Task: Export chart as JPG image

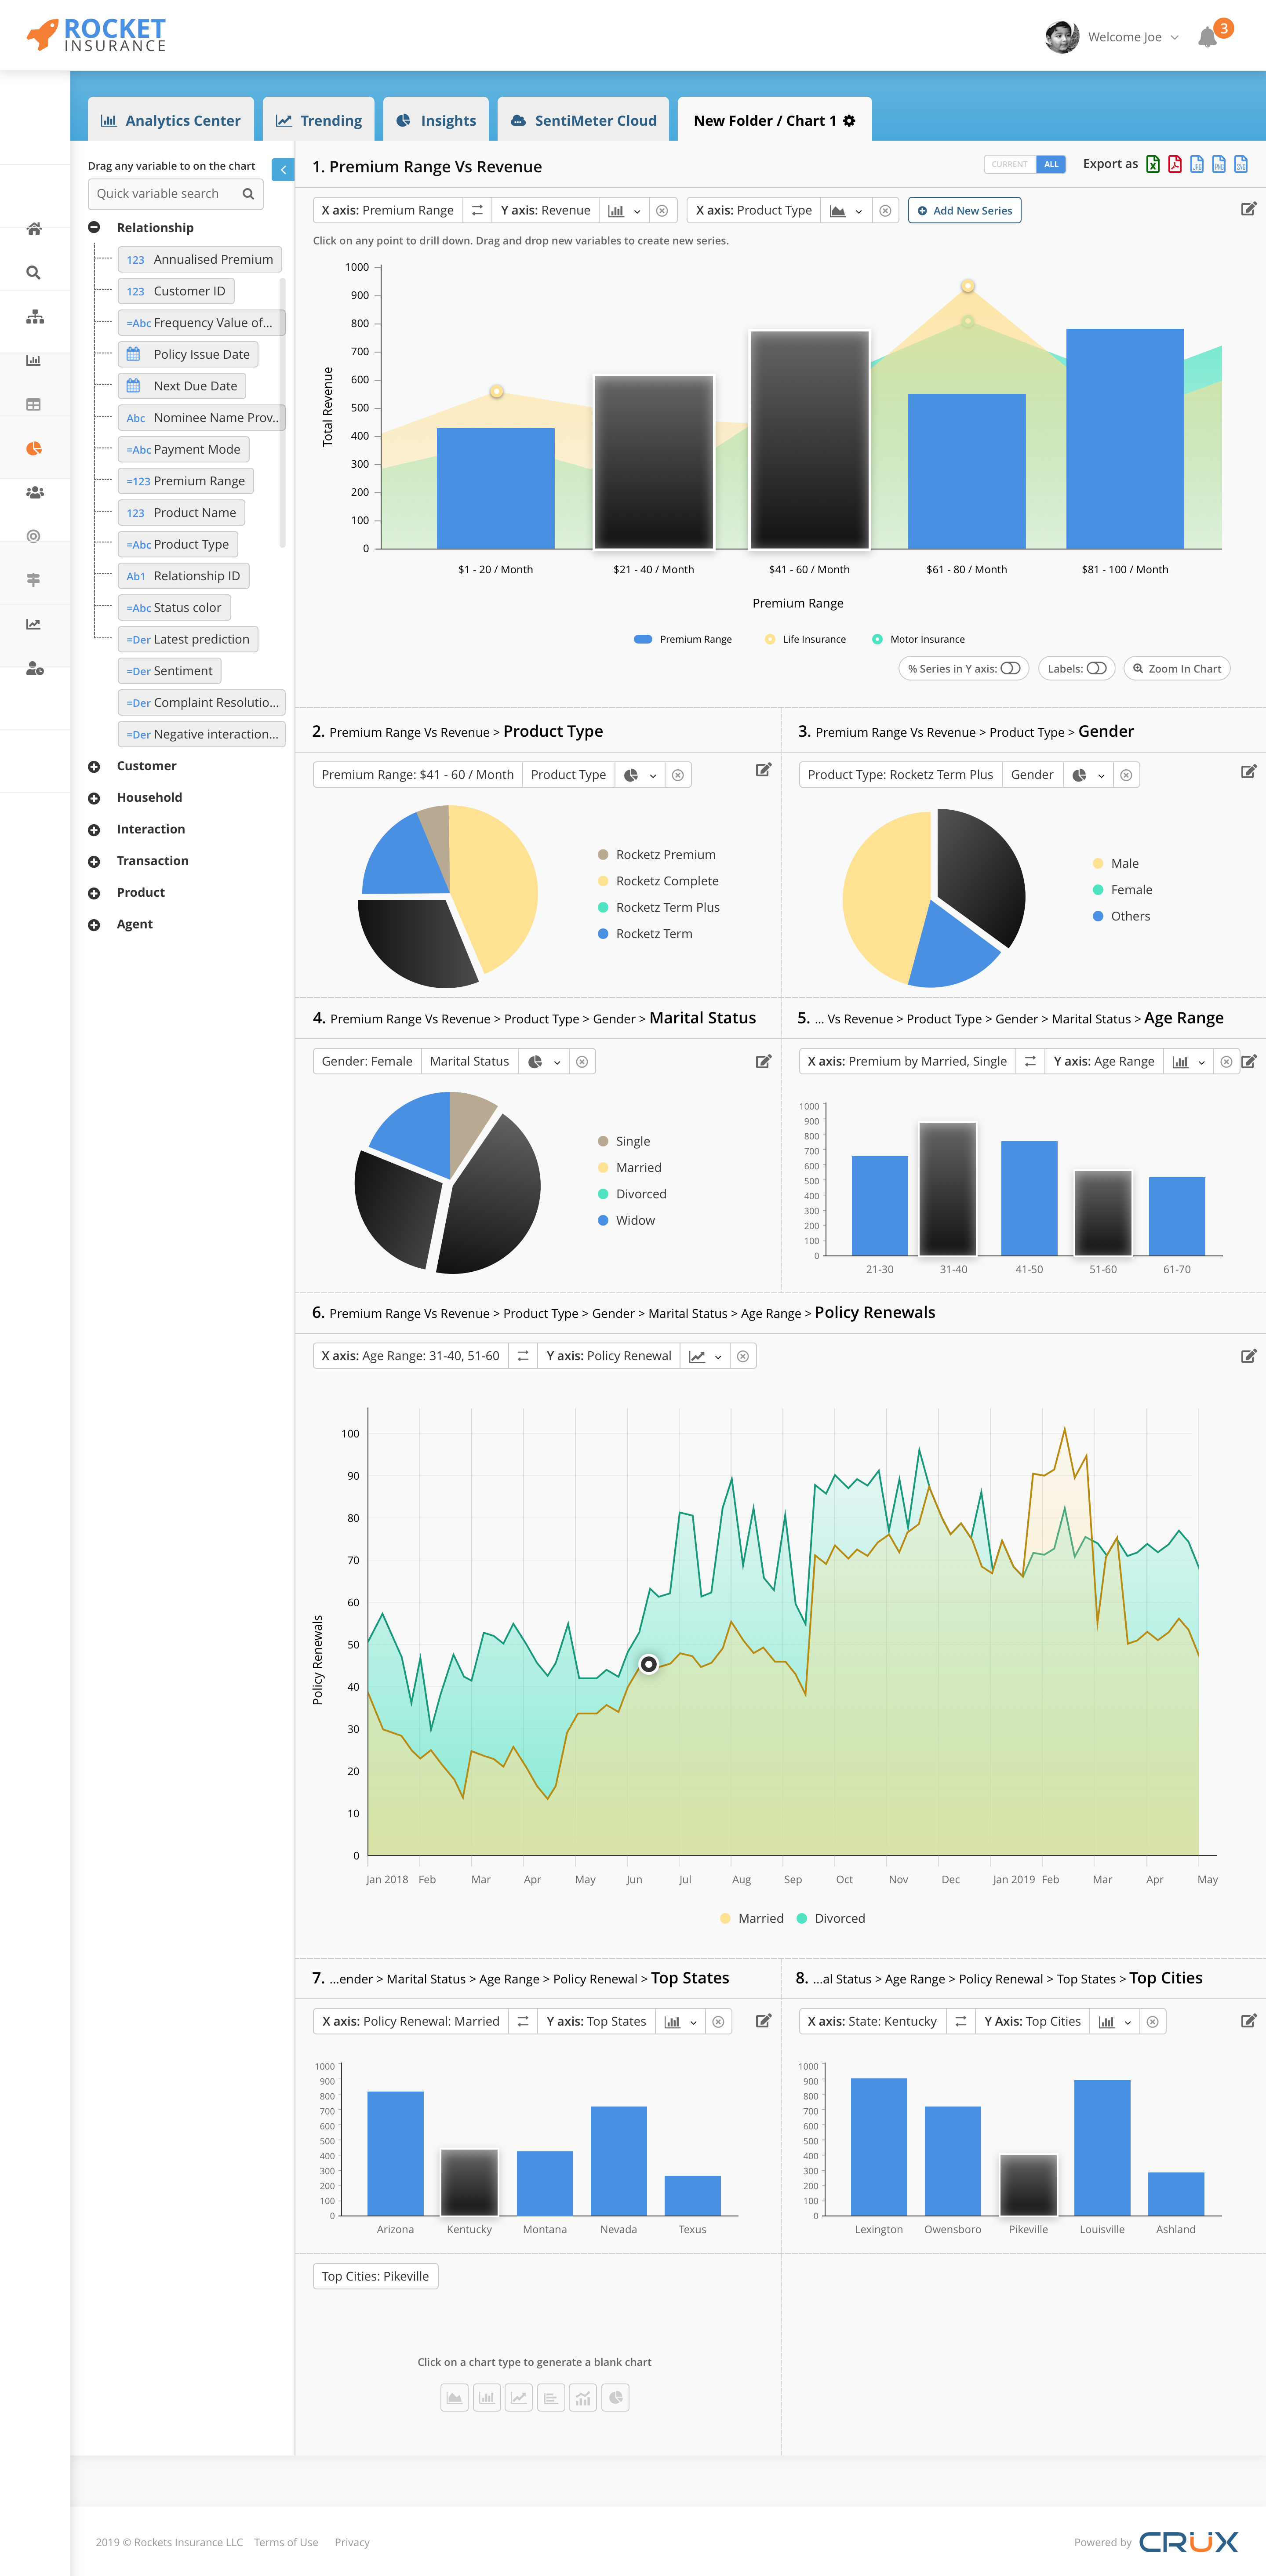Action: (1197, 164)
